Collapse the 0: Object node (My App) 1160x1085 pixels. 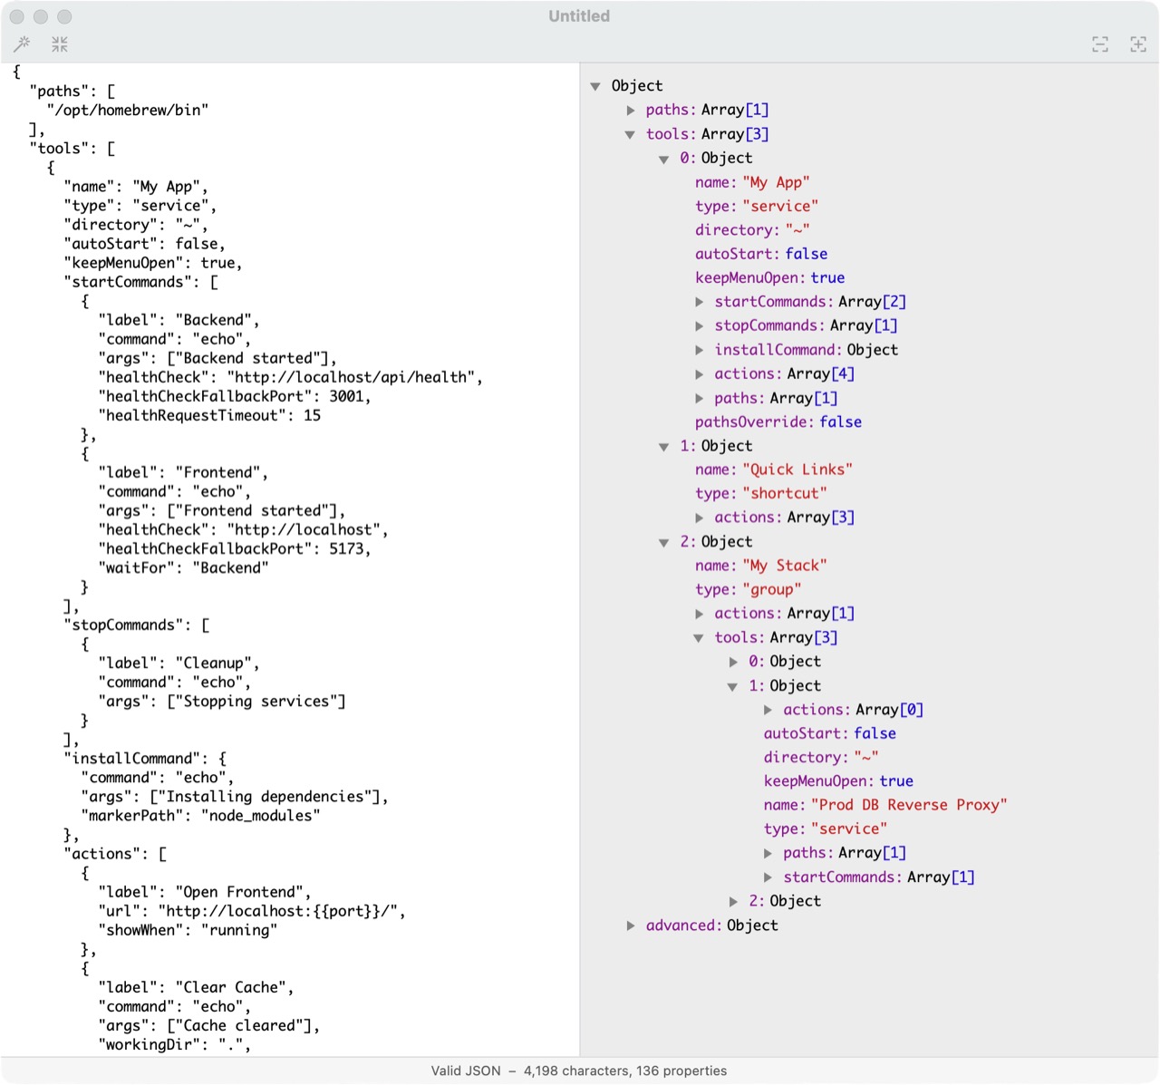[x=664, y=159]
